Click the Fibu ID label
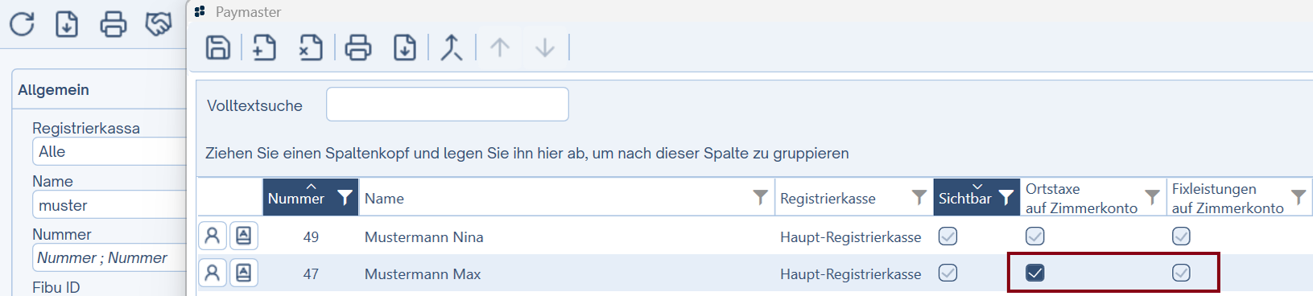 (x=56, y=287)
